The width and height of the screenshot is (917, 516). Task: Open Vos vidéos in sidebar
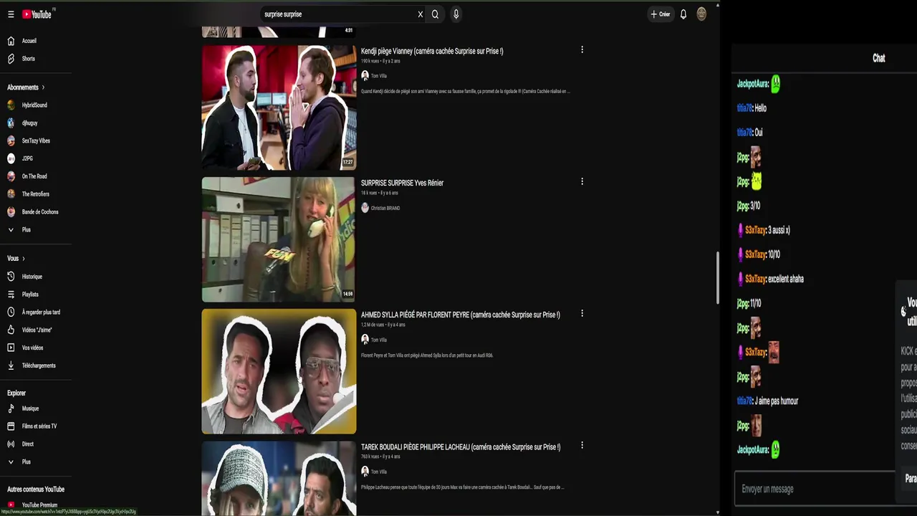point(32,348)
